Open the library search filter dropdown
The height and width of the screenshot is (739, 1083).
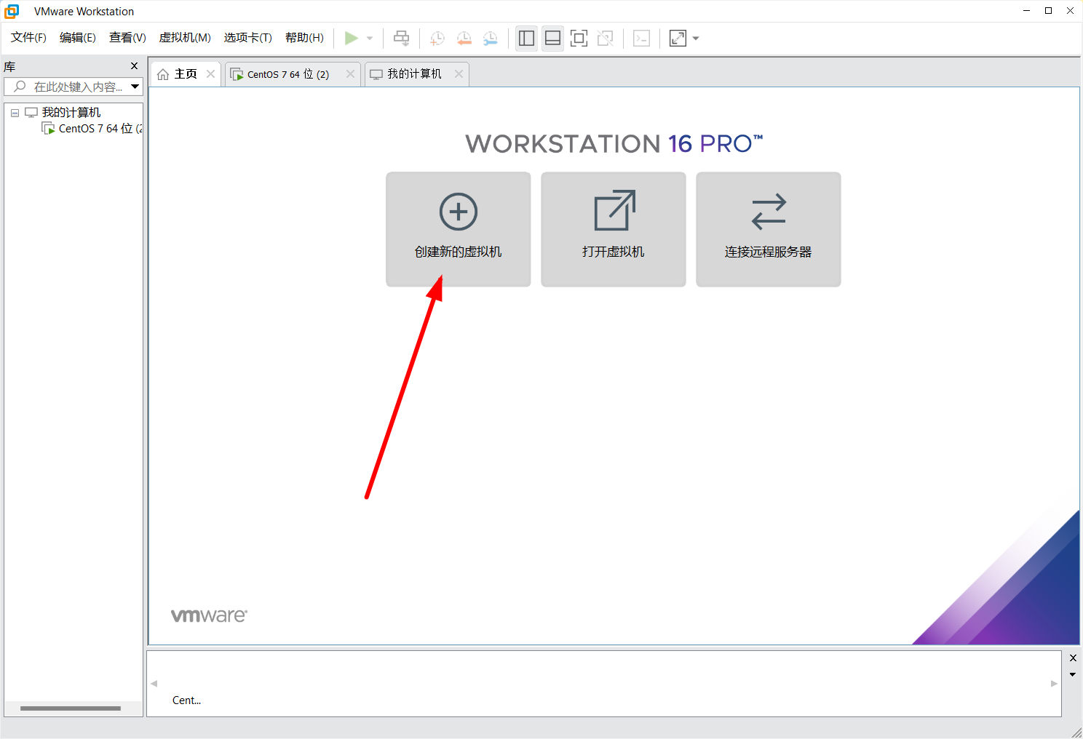(135, 87)
